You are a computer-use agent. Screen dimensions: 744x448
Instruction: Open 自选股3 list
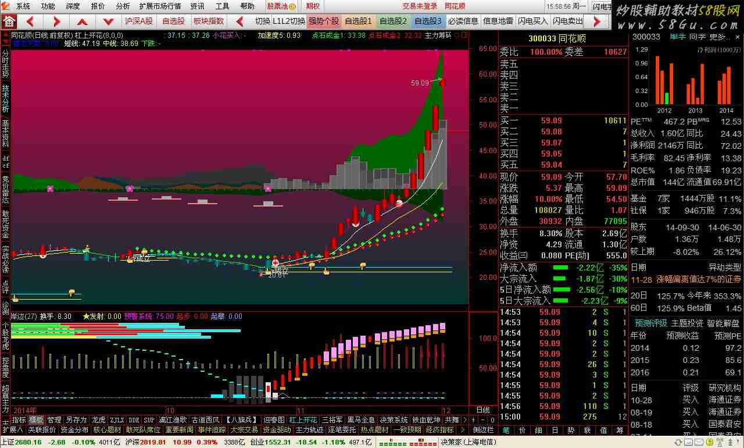(x=428, y=21)
